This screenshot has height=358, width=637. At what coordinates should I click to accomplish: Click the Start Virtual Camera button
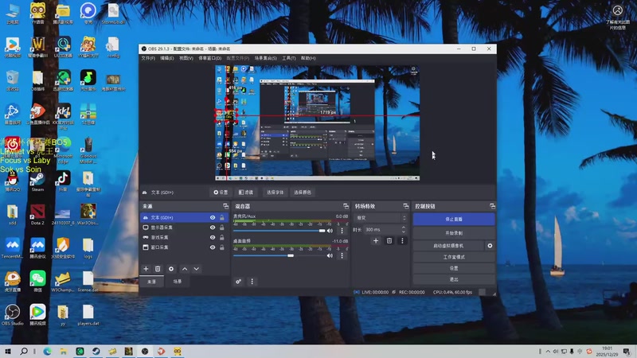click(448, 246)
